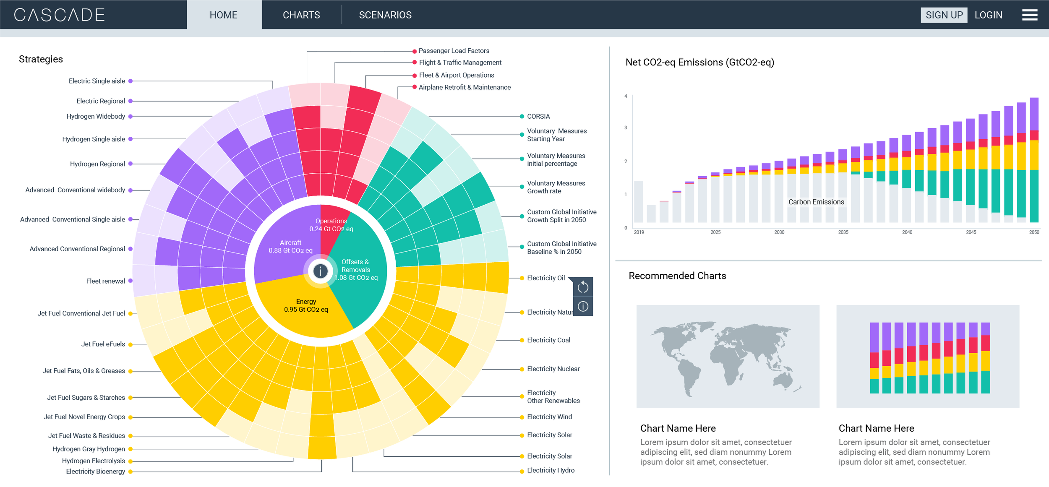The height and width of the screenshot is (487, 1049).
Task: Click the center info button of sunburst
Action: (321, 271)
